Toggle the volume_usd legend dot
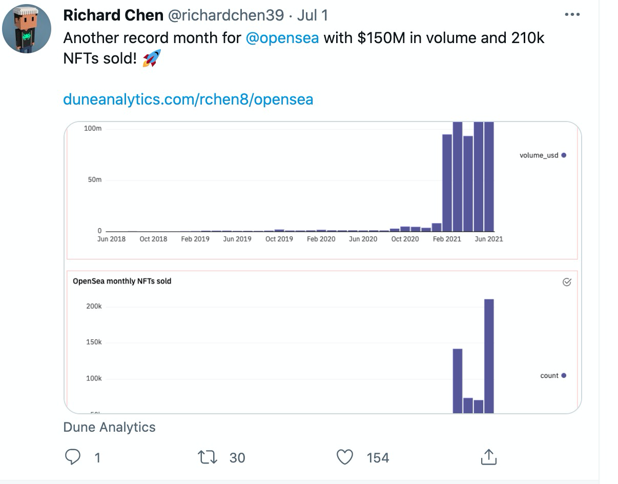Viewport: 618px width, 484px height. tap(564, 155)
